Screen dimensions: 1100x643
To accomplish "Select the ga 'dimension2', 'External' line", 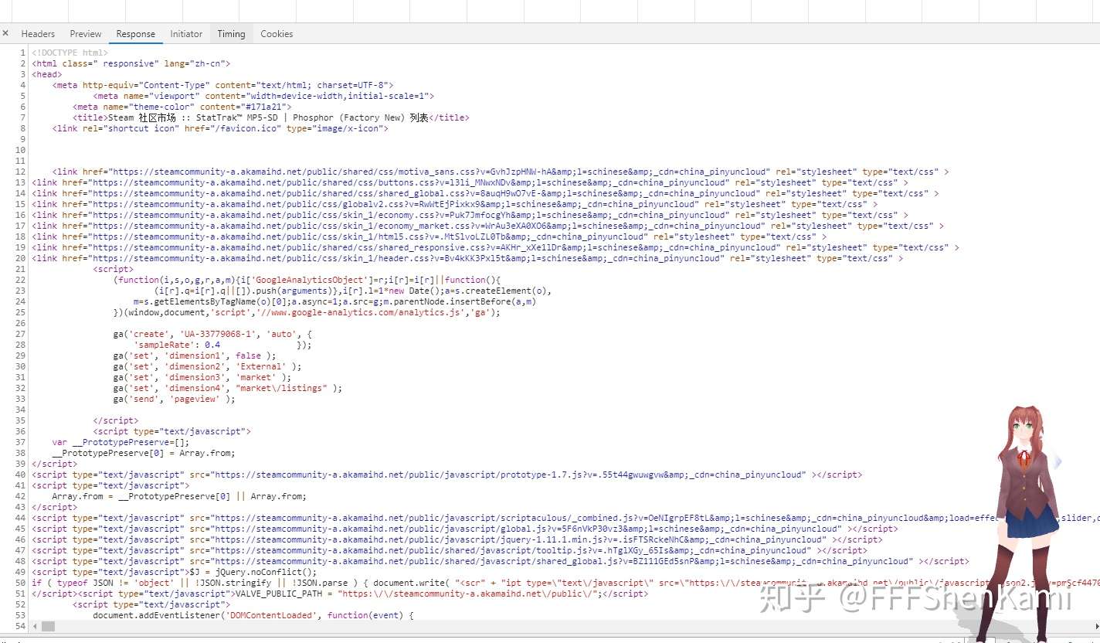I will [x=207, y=366].
